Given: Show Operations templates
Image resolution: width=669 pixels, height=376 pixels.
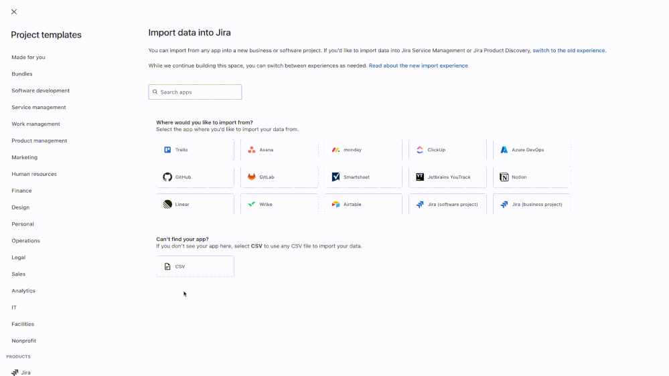Looking at the screenshot, I should 25,240.
